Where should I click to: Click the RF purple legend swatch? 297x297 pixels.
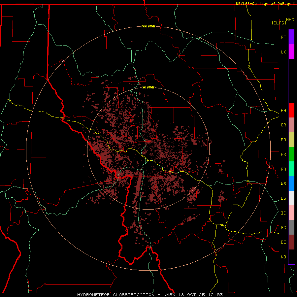291,37
